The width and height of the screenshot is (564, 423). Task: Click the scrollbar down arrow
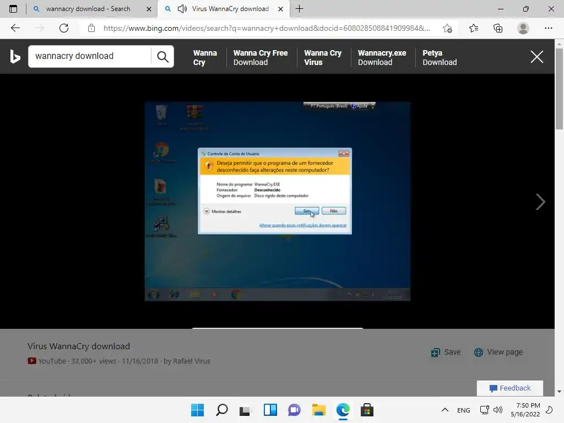click(559, 392)
